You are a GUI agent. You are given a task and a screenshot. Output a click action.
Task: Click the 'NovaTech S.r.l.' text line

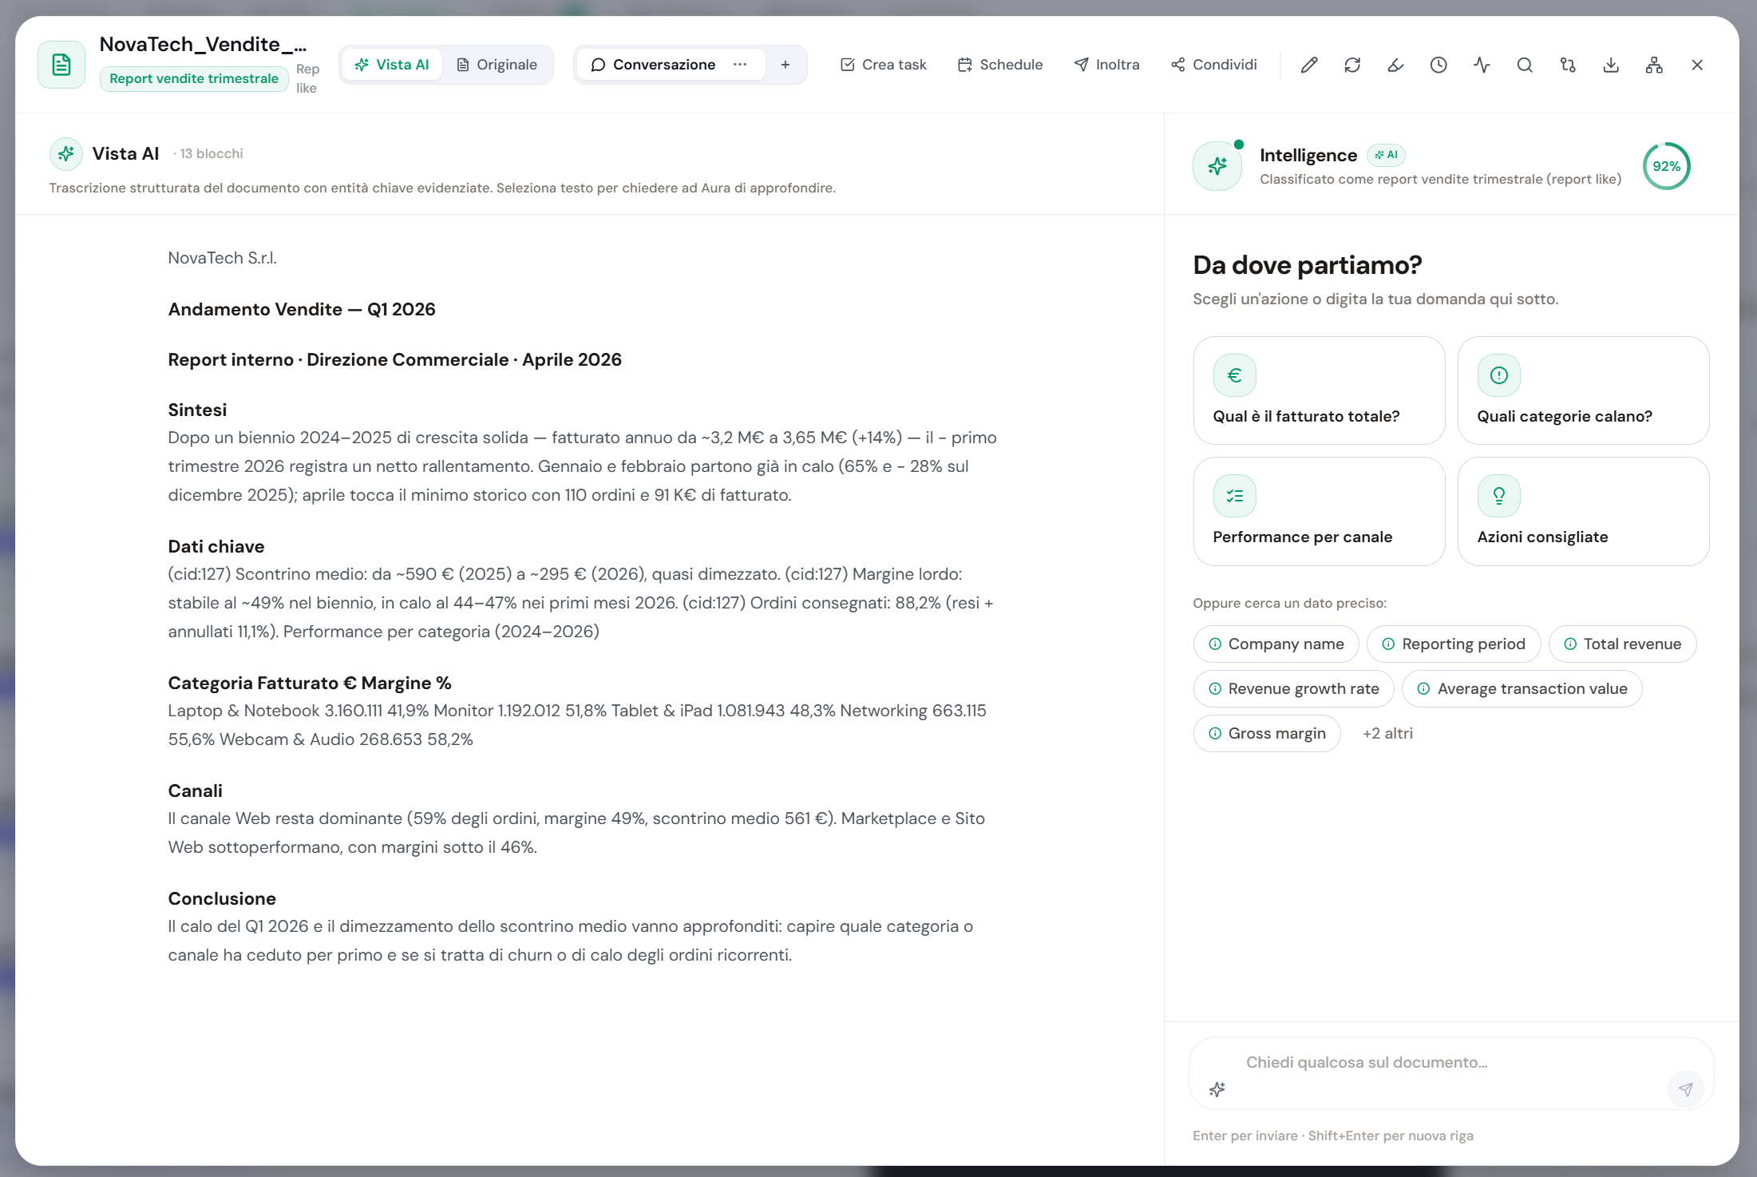coord(222,258)
